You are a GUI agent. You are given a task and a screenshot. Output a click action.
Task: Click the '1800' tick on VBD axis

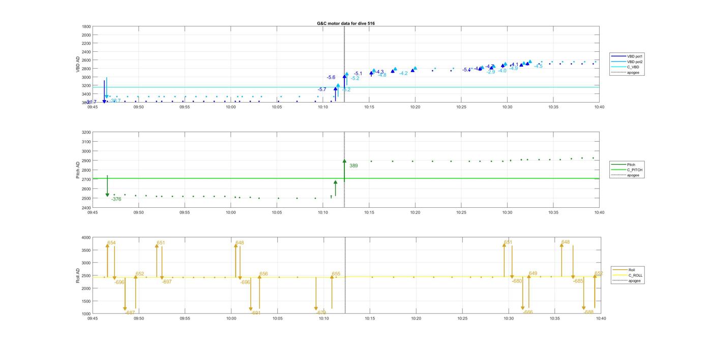(x=86, y=26)
